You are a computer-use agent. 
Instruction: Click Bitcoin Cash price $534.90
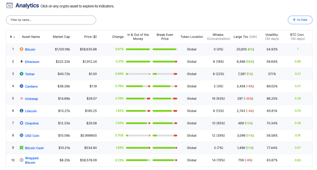pyautogui.click(x=91, y=148)
